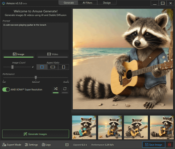Image resolution: width=175 pixels, height=149 pixels.
Task: Open Expert Mode
Action: click(x=12, y=145)
